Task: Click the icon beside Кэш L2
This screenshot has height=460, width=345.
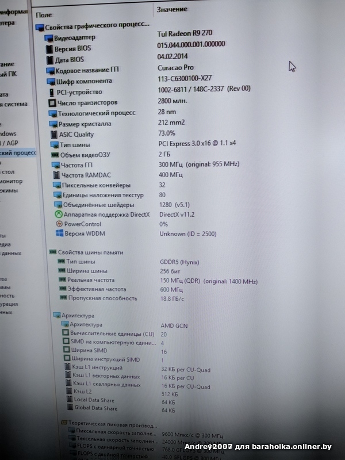Action: pyautogui.click(x=69, y=392)
